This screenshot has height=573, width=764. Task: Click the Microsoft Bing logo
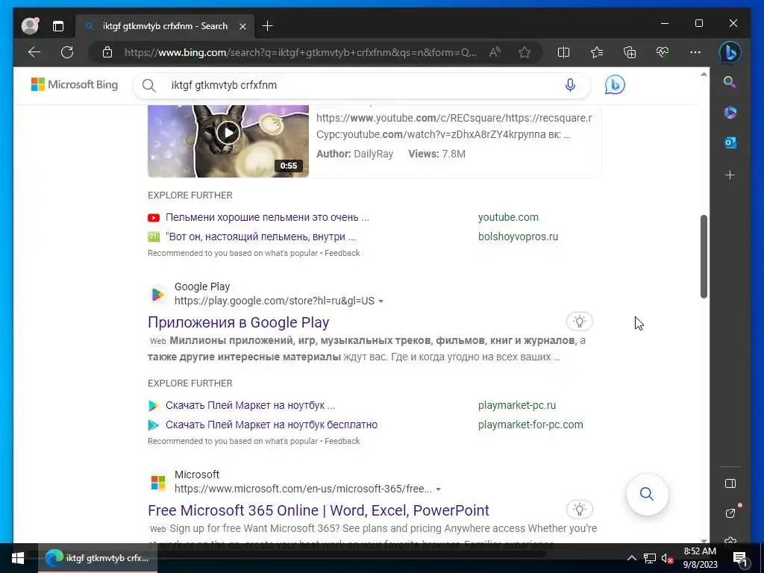click(x=75, y=84)
